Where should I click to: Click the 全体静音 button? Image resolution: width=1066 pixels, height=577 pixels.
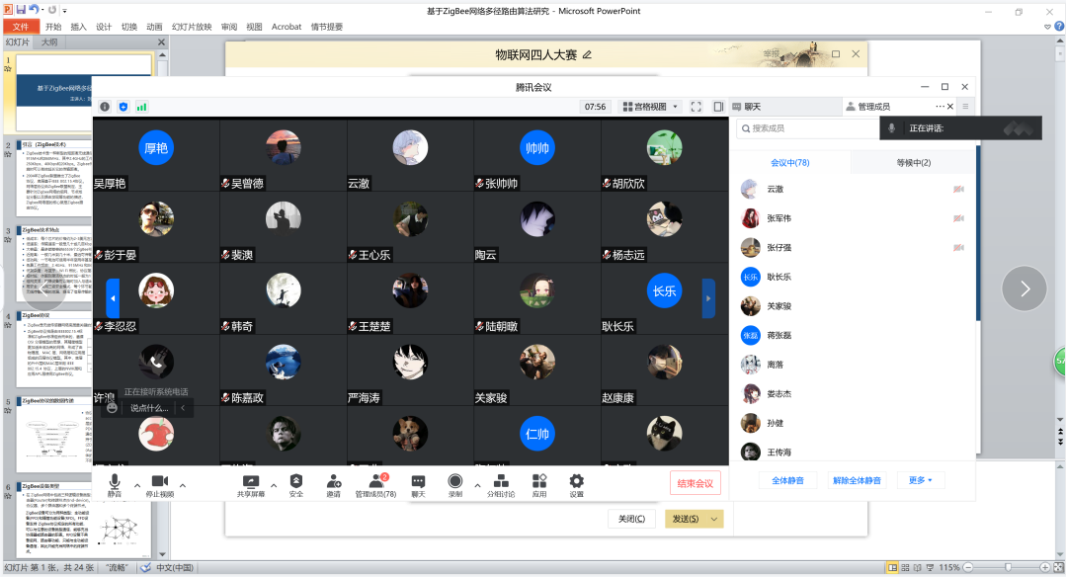click(786, 480)
